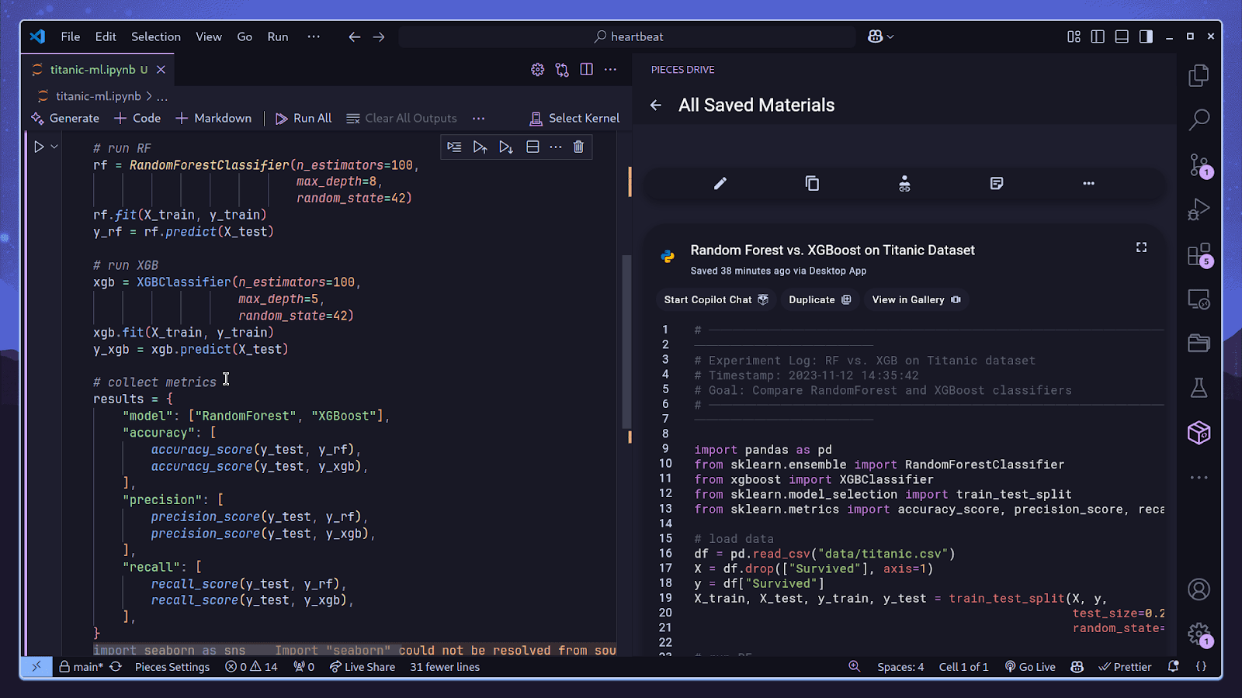Toggle the secondary side bar layout

tap(1146, 36)
